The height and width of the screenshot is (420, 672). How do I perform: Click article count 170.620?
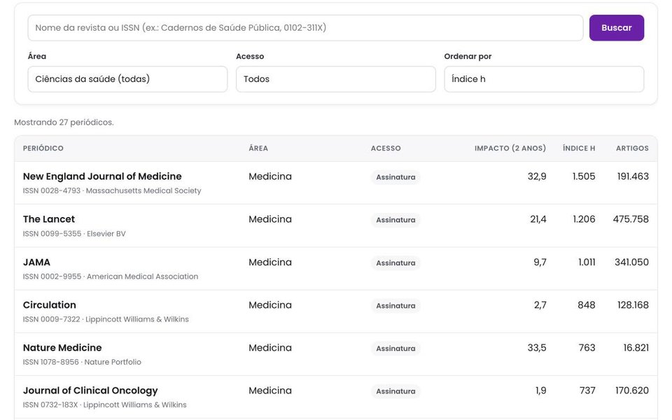point(631,391)
